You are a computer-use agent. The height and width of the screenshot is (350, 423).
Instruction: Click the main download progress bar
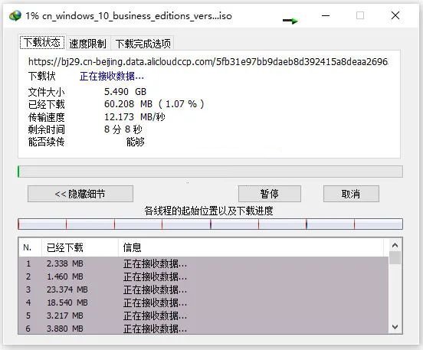click(210, 172)
